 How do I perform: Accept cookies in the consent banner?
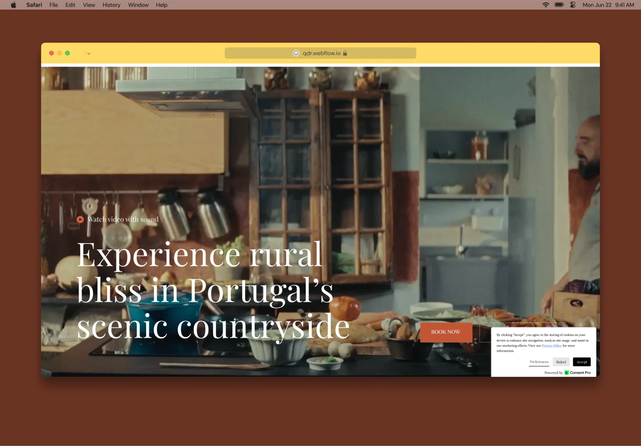coord(582,362)
